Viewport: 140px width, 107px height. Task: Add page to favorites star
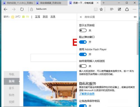click(x=101, y=9)
